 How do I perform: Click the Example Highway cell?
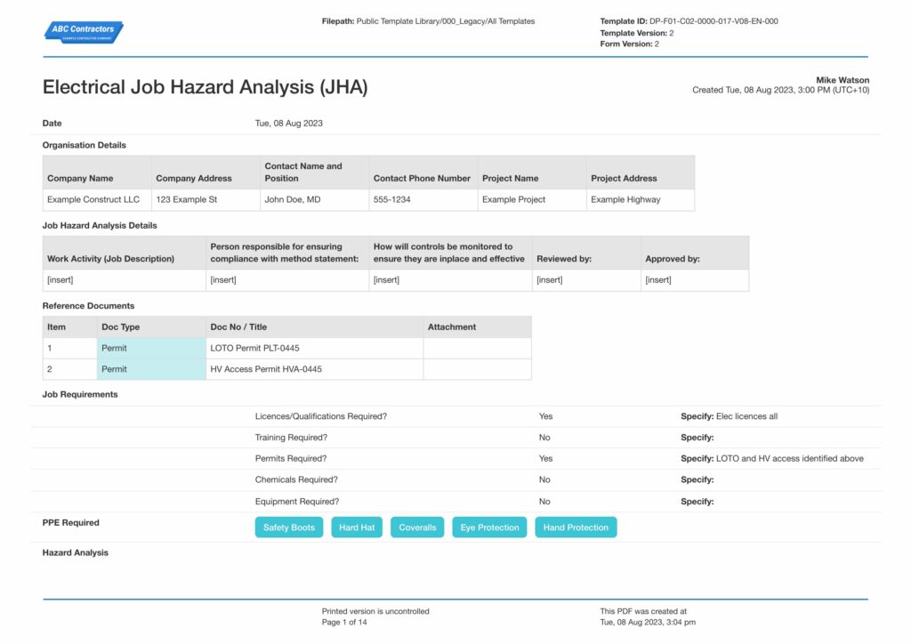pos(641,200)
